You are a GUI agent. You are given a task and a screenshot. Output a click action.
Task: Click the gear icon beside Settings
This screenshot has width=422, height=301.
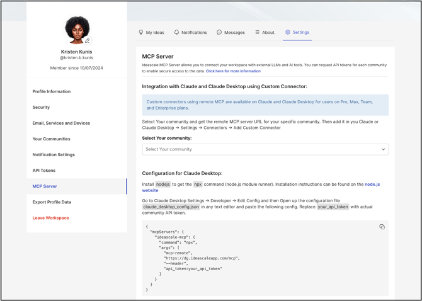[x=288, y=32]
